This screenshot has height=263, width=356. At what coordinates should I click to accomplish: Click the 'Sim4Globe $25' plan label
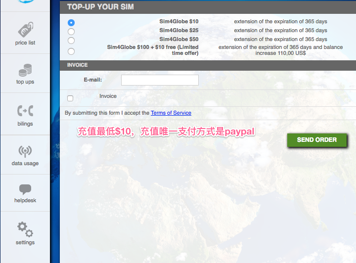click(179, 30)
